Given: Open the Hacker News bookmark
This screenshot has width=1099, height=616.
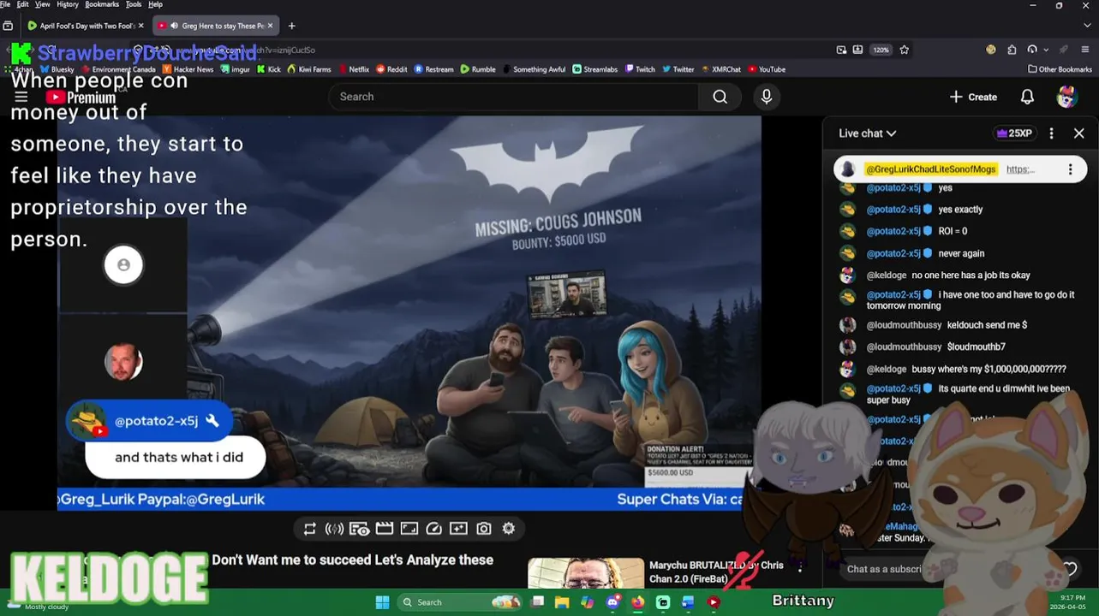Looking at the screenshot, I should pos(188,69).
